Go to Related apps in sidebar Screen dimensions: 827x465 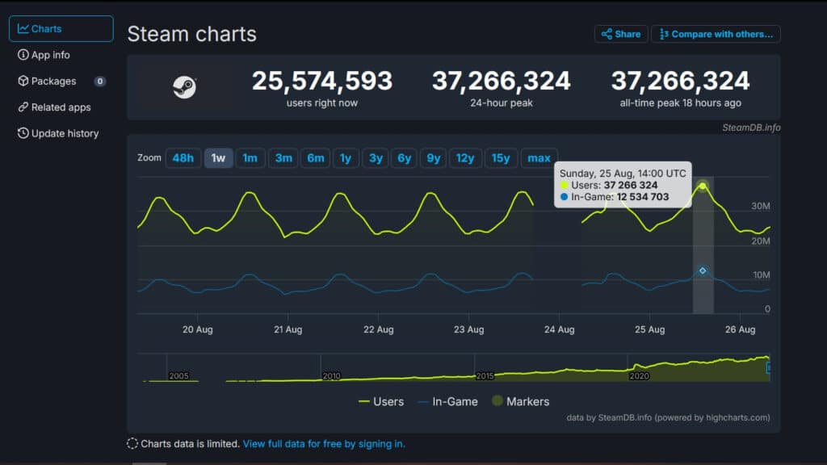54,107
